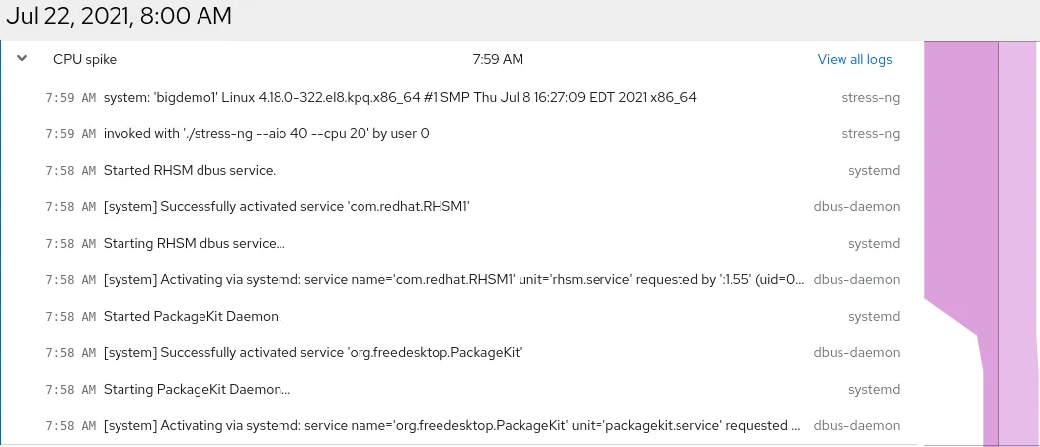Select the Started PackageKit Daemon log
Screen dimensions: 1040x447
click(x=193, y=316)
